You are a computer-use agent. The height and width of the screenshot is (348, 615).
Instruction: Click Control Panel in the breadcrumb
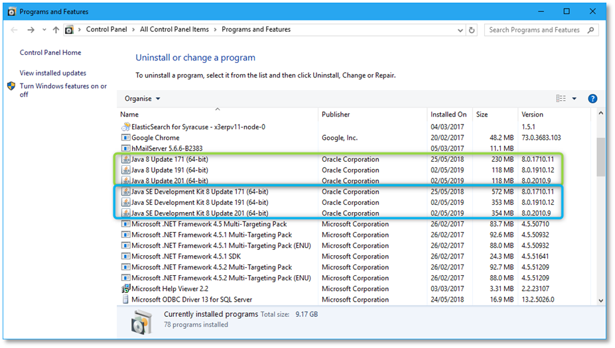pos(106,29)
